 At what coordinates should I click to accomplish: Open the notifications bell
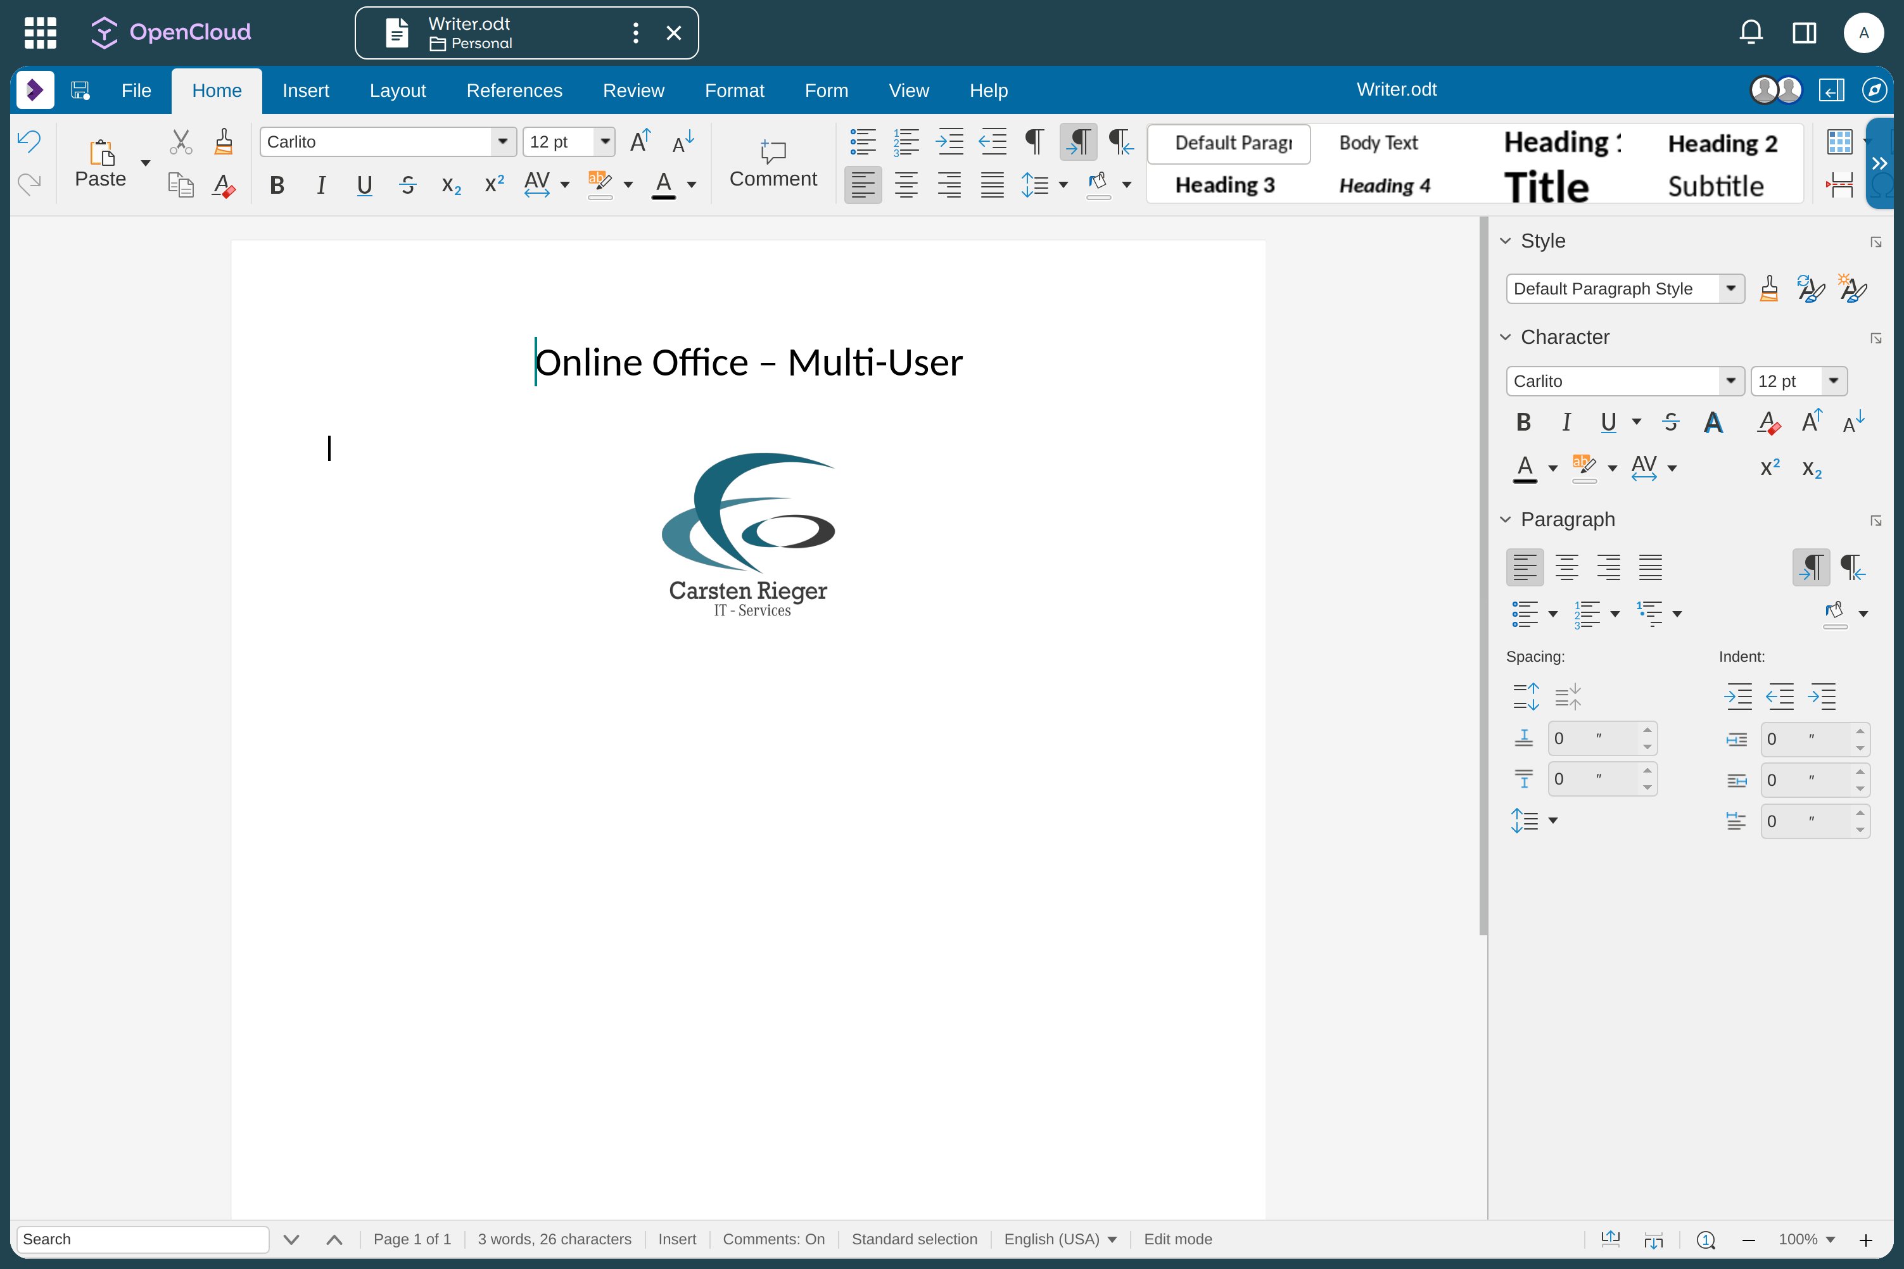point(1751,32)
